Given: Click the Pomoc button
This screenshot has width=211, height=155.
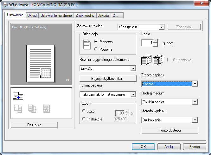Looking at the screenshot, I should click(x=195, y=146).
